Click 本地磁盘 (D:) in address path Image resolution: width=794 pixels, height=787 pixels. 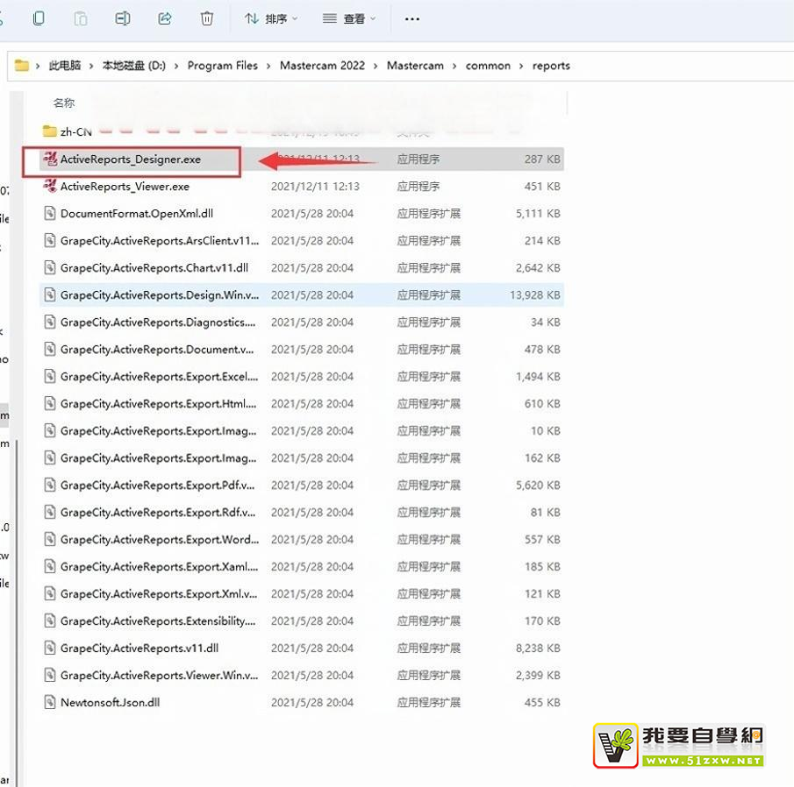coord(133,66)
